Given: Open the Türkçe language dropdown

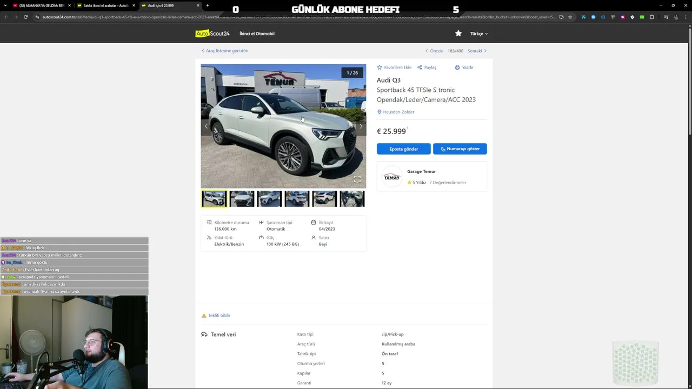Looking at the screenshot, I should click(x=479, y=33).
